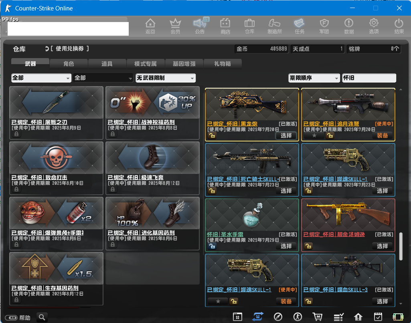Click 选择 on the 嗜血SKULL-3 card
Viewport: 411px width, 323px height.
pos(382,301)
